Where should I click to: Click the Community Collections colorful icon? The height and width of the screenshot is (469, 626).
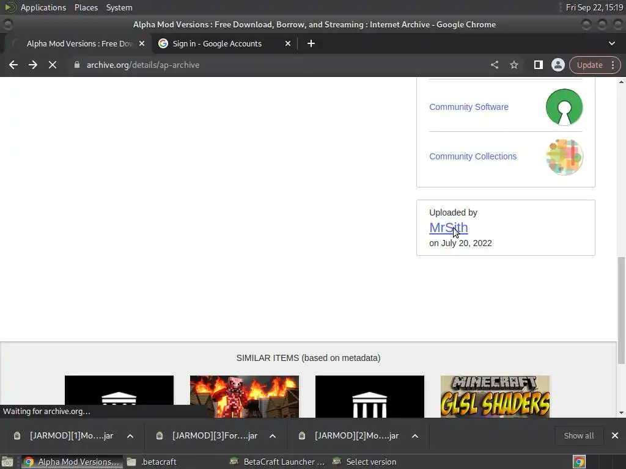(564, 157)
